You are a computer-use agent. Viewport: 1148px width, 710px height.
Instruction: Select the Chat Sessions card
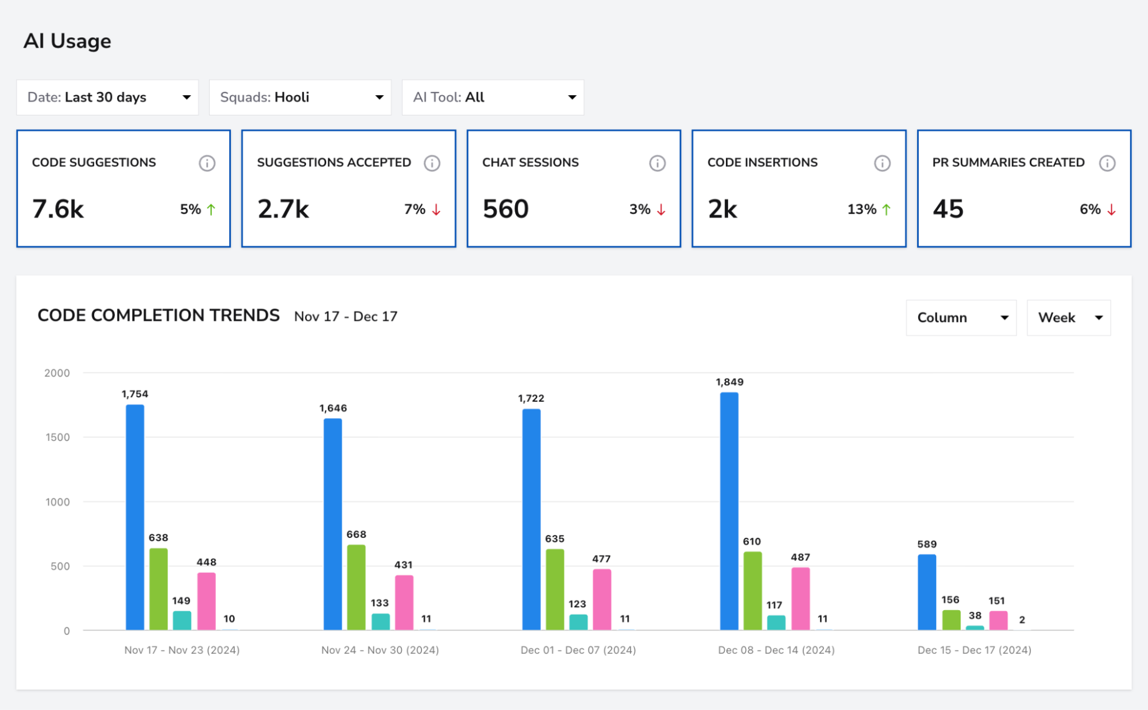click(574, 188)
